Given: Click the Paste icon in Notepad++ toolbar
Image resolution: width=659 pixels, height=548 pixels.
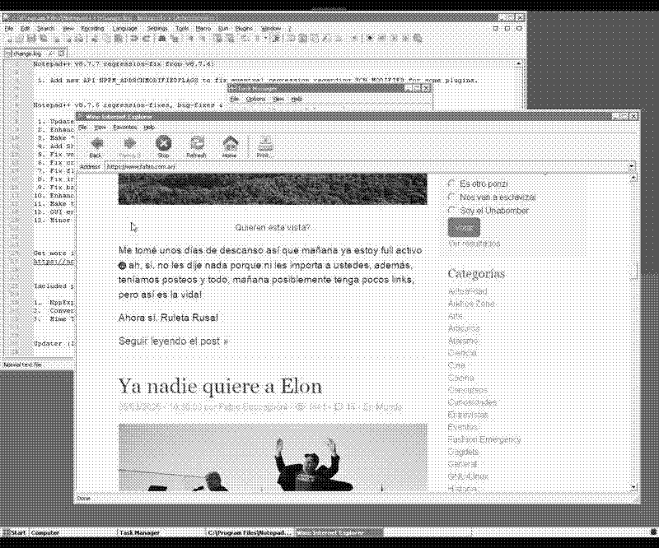Looking at the screenshot, I should (118, 39).
